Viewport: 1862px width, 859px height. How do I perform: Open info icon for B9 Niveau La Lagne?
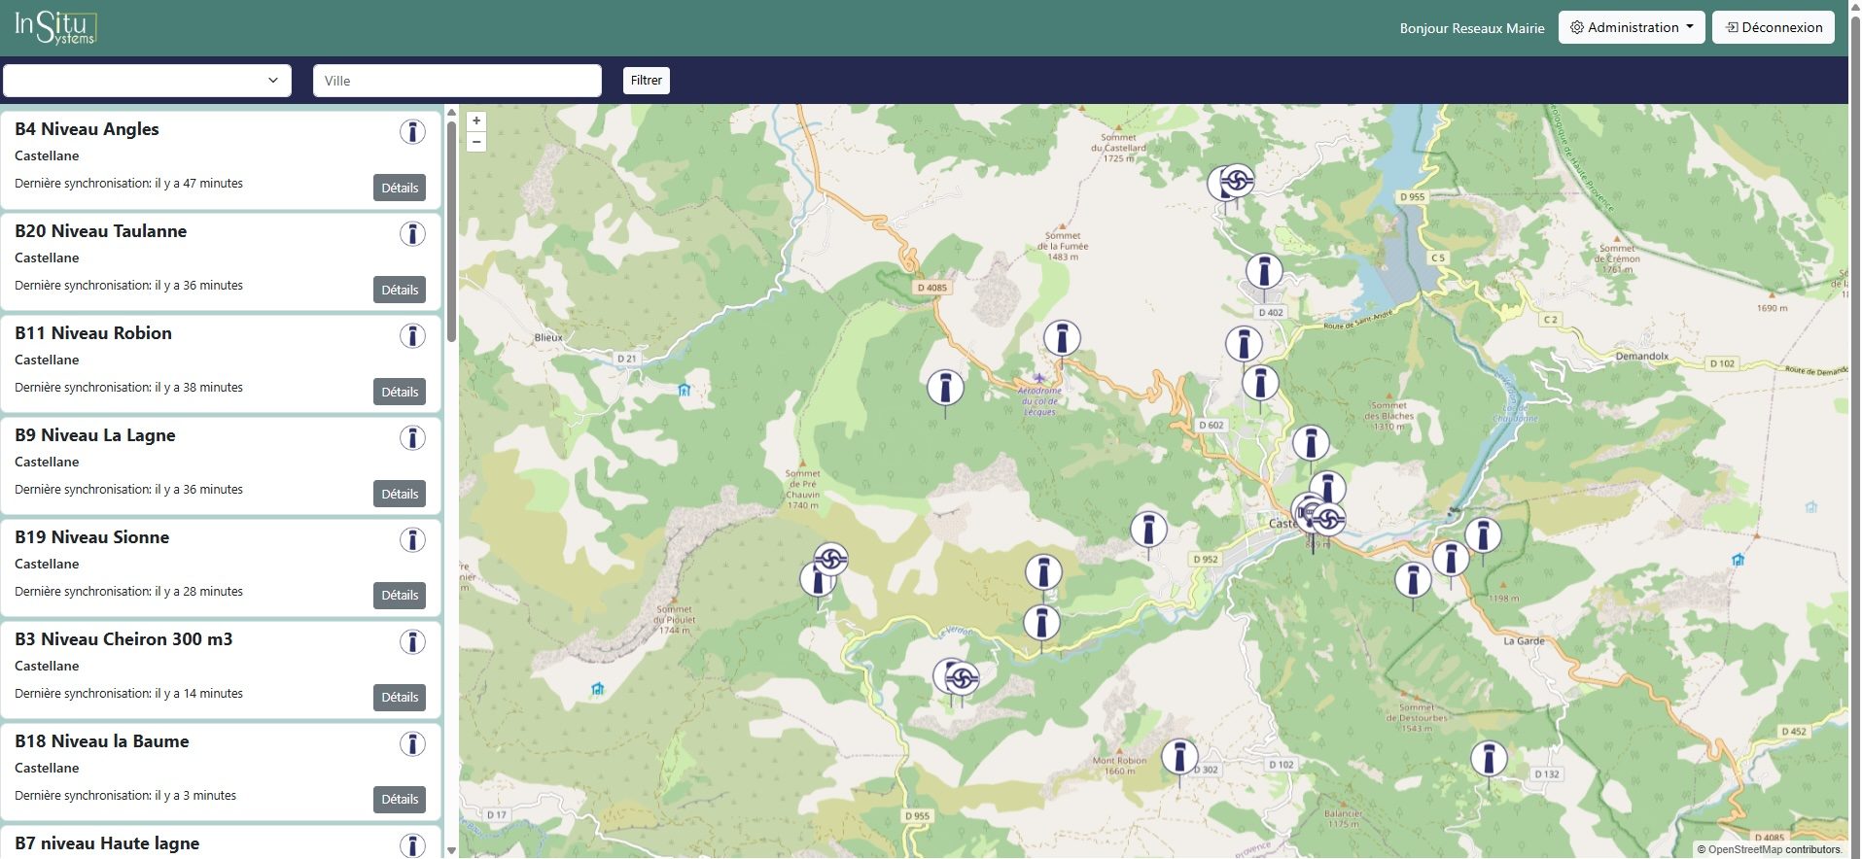point(412,438)
